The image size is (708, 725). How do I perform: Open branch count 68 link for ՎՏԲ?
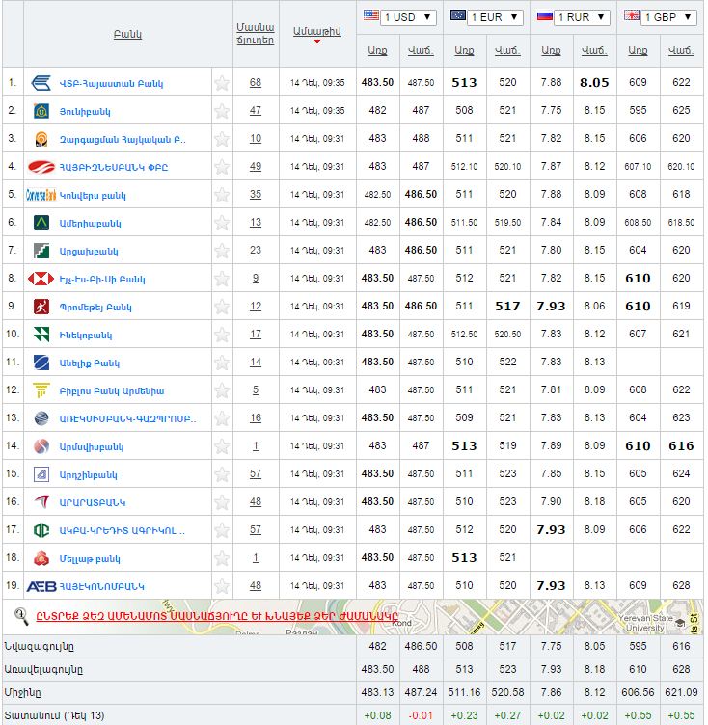255,83
